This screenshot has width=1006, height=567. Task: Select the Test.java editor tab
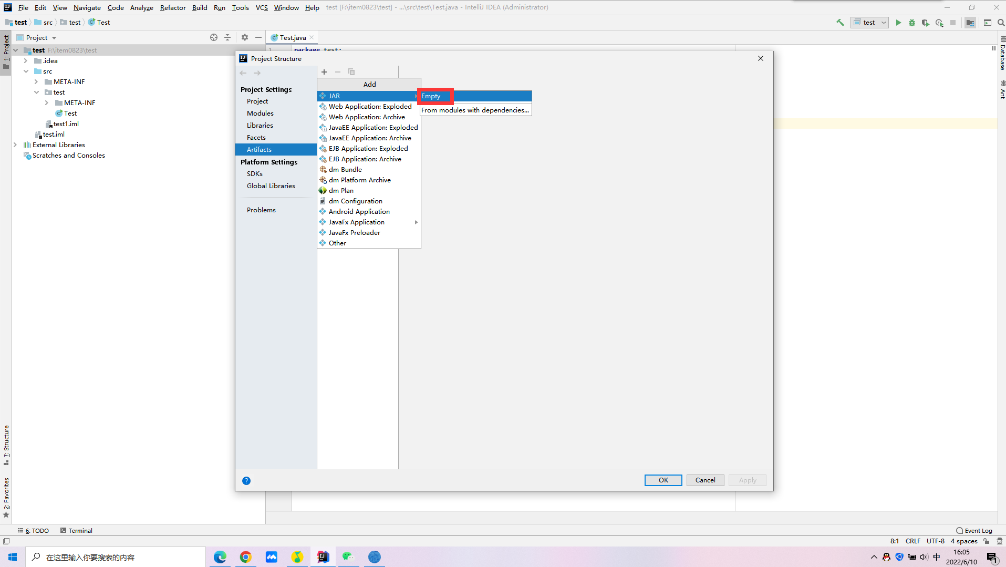293,38
